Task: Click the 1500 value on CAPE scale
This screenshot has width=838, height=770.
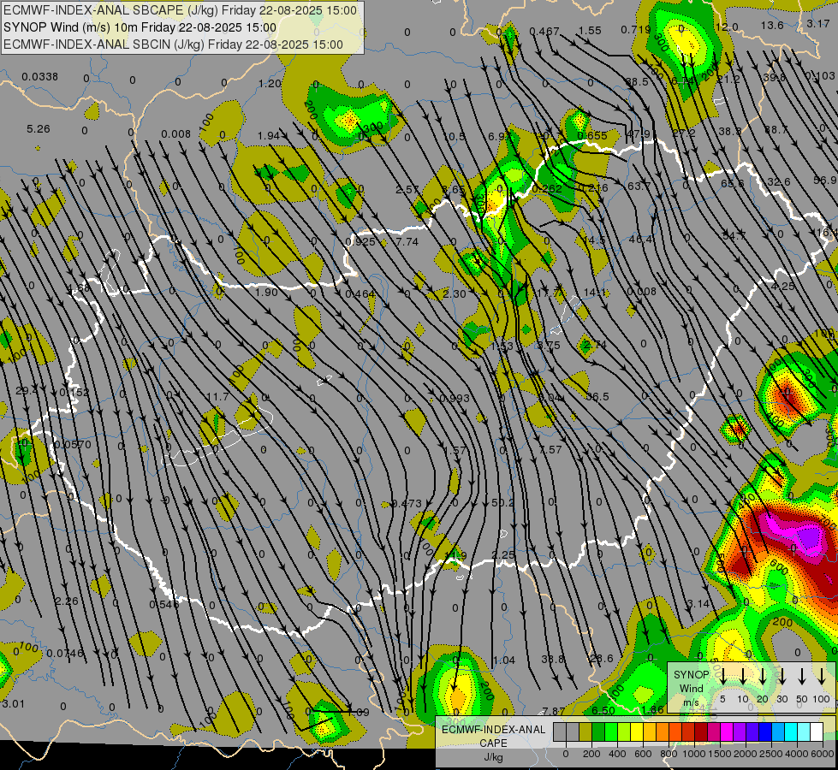Action: pos(720,754)
